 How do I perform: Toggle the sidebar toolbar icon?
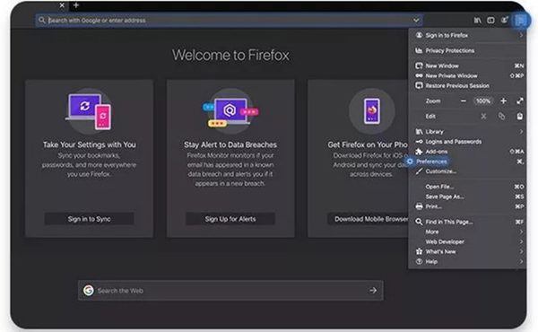[490, 21]
